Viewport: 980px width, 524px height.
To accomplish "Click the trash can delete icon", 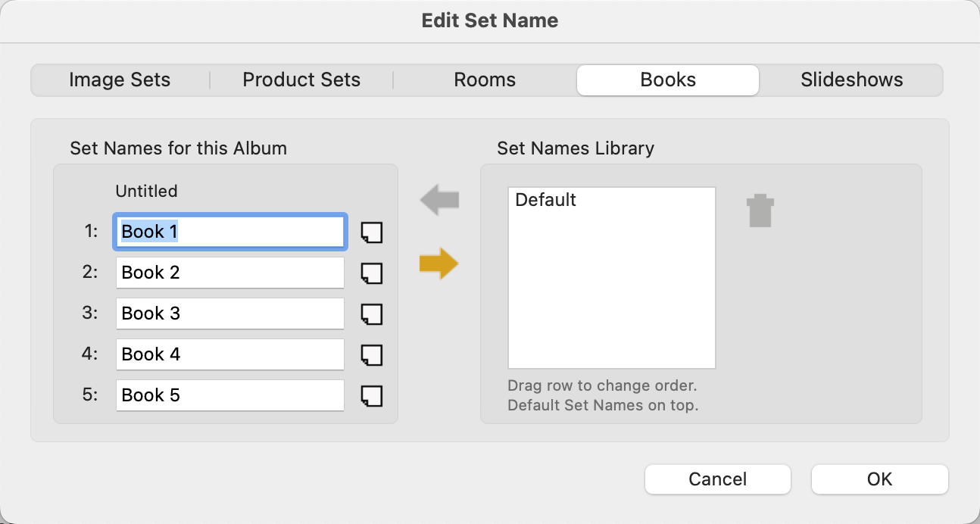I will tap(760, 211).
